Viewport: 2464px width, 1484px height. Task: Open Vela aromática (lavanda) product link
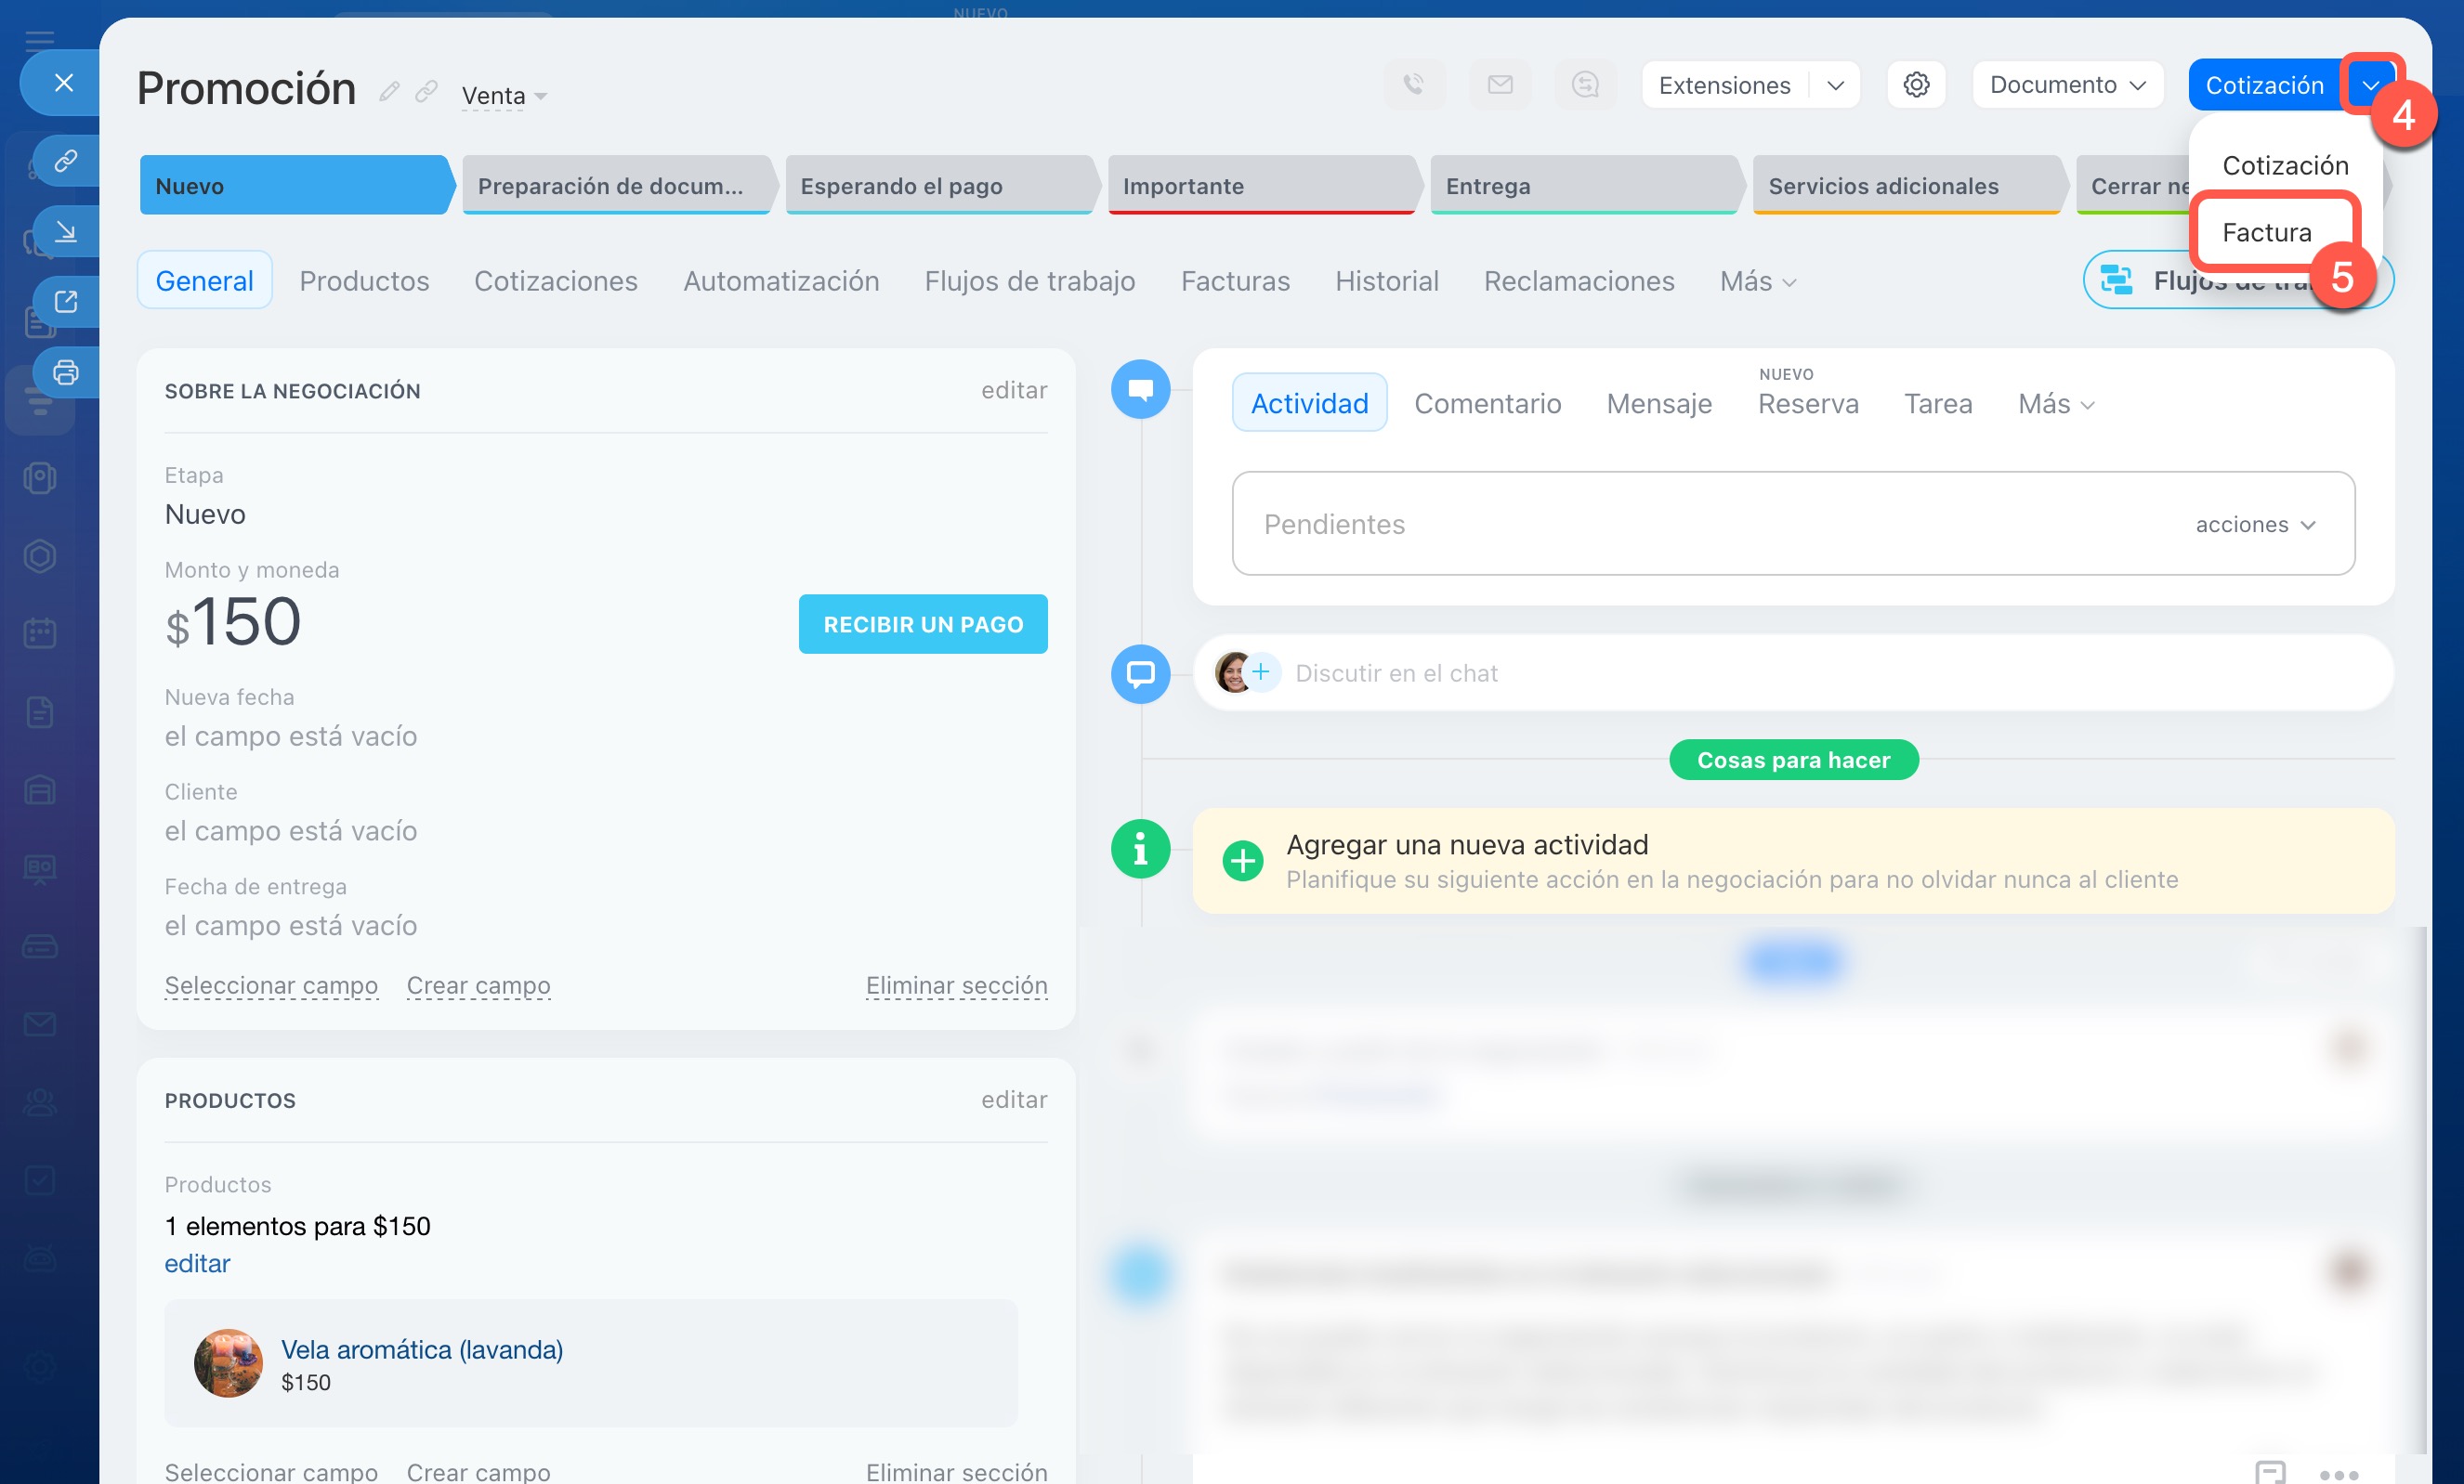421,1349
